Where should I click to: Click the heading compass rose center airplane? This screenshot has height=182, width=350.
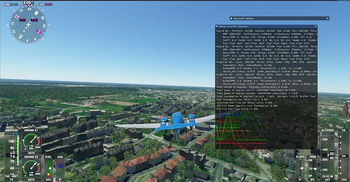click(x=28, y=25)
